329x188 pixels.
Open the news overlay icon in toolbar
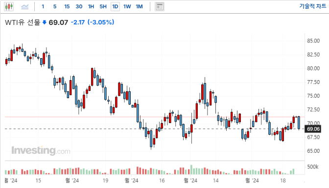(x=160, y=7)
